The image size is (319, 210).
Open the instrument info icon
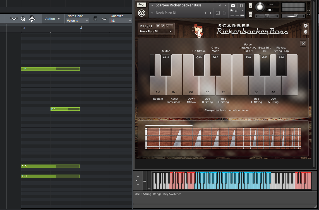click(241, 6)
